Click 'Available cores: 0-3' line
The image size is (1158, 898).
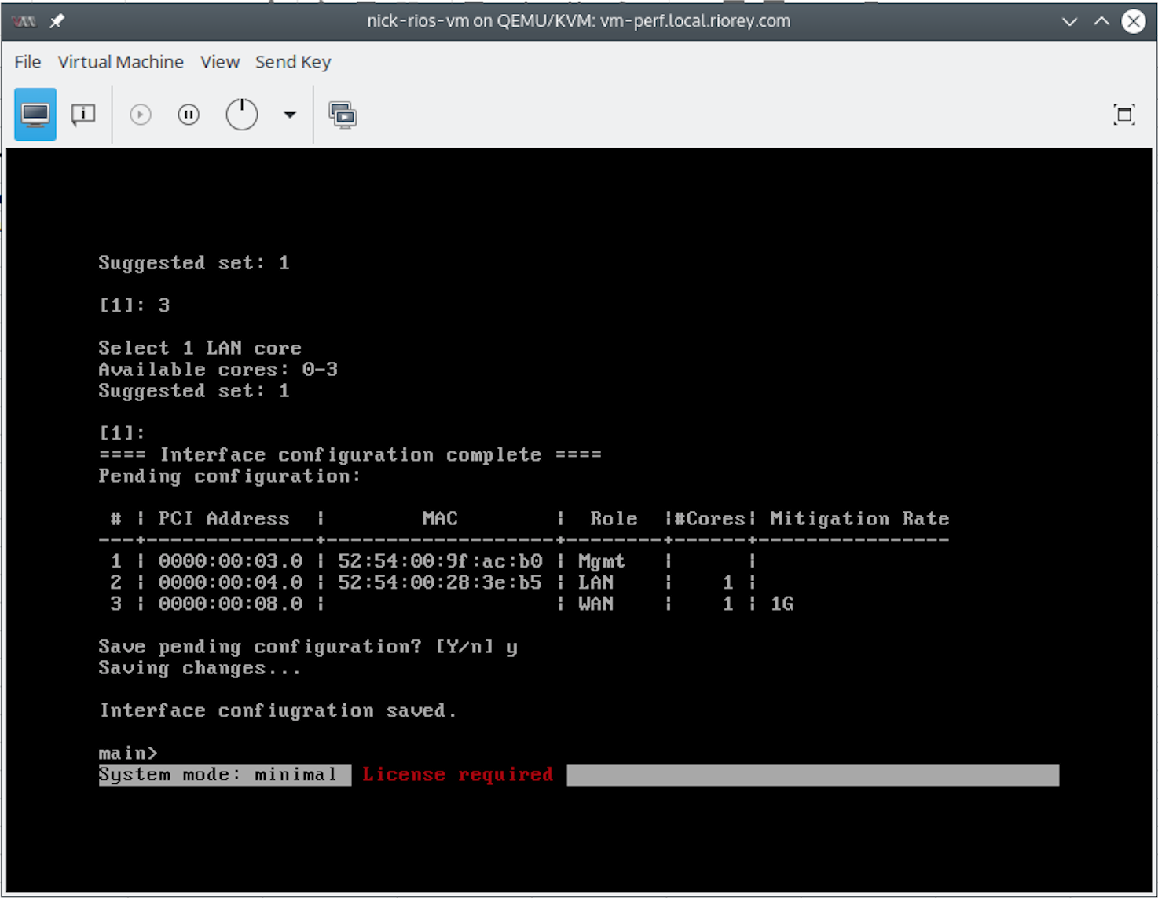click(218, 369)
